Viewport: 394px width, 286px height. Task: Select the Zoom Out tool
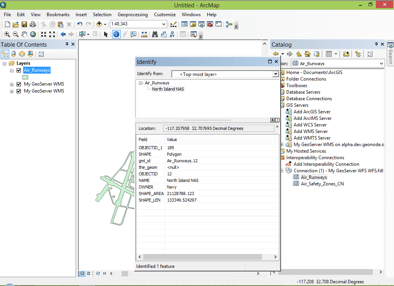pos(15,34)
